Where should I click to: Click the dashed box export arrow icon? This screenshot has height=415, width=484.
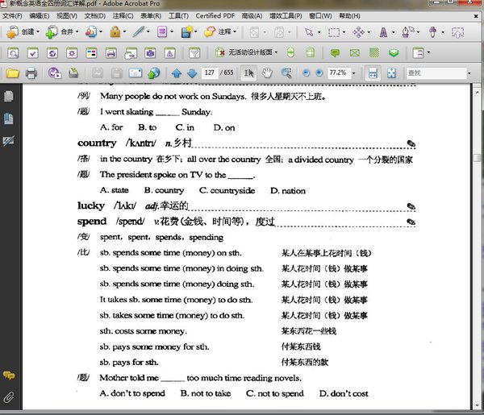tap(457, 32)
